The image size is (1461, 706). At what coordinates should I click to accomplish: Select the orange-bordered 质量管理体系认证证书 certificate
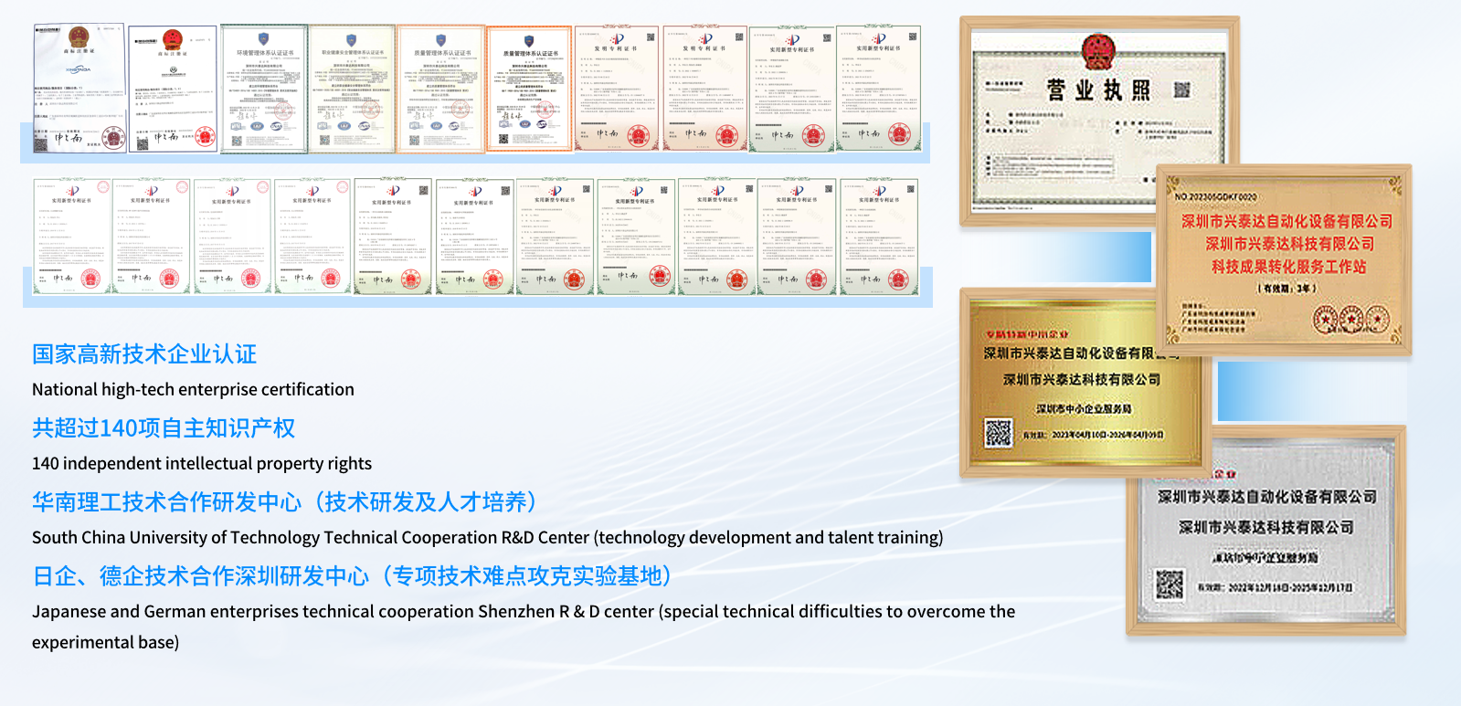coord(529,89)
